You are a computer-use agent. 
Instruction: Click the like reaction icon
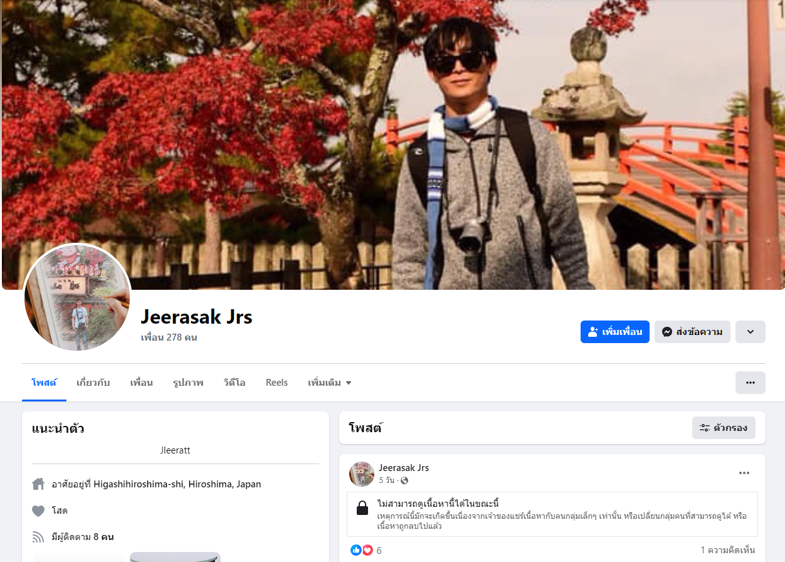(x=356, y=550)
